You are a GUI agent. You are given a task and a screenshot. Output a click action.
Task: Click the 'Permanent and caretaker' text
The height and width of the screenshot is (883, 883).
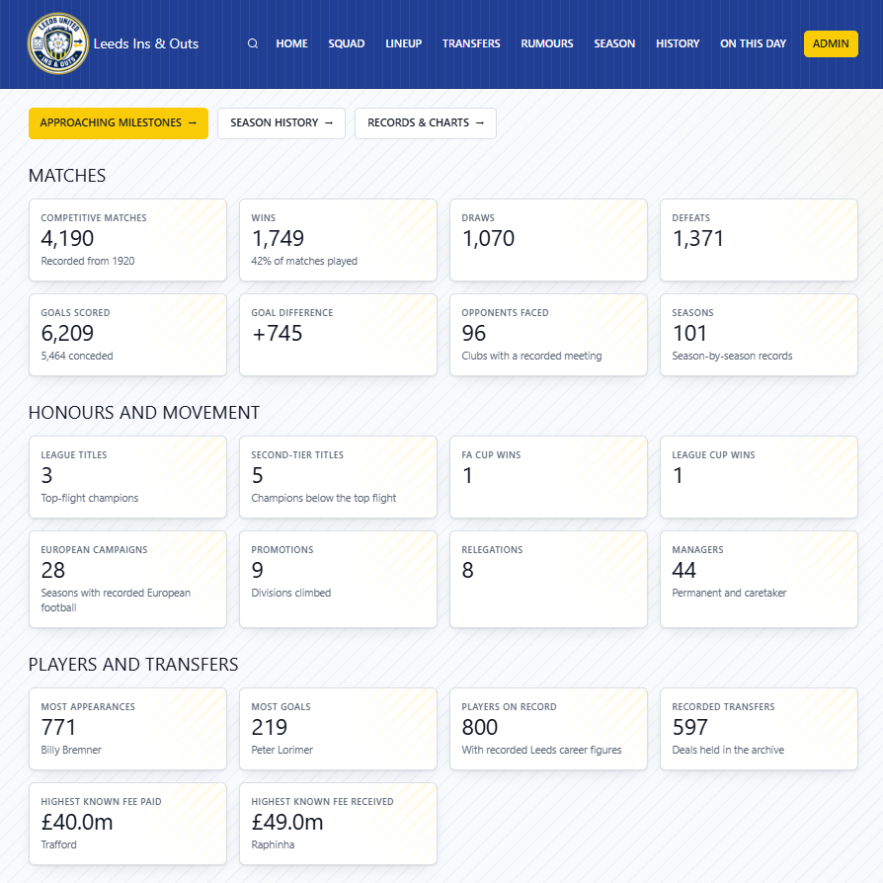729,593
